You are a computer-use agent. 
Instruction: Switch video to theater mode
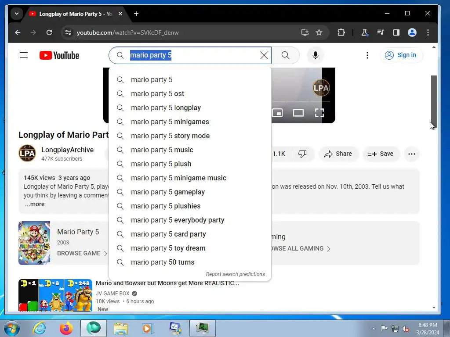tap(298, 113)
